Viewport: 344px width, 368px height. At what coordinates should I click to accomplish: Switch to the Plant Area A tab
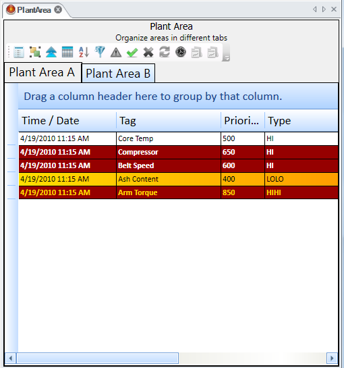click(x=42, y=72)
